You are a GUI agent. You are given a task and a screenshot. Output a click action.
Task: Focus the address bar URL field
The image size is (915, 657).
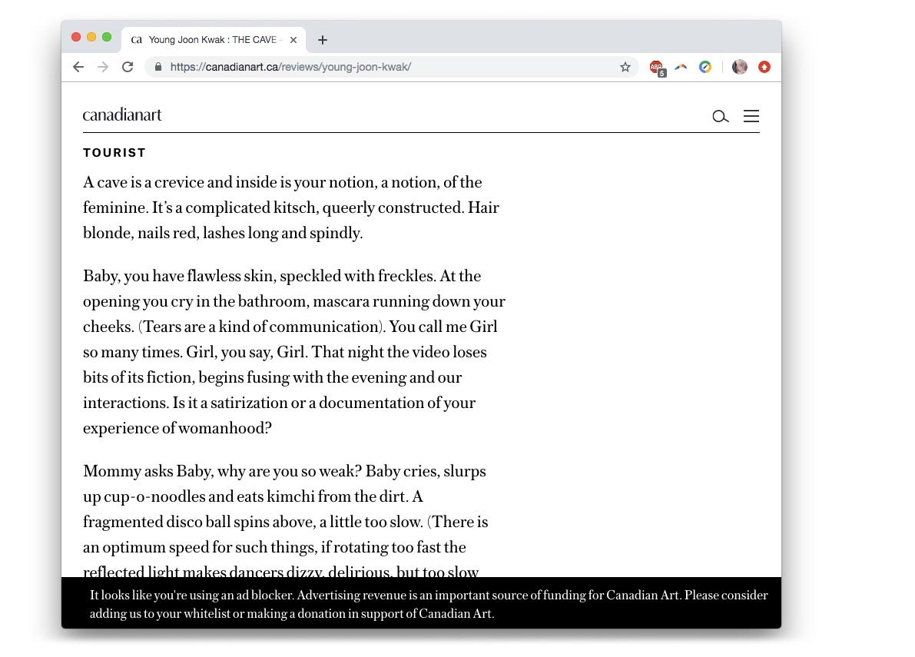pos(384,67)
